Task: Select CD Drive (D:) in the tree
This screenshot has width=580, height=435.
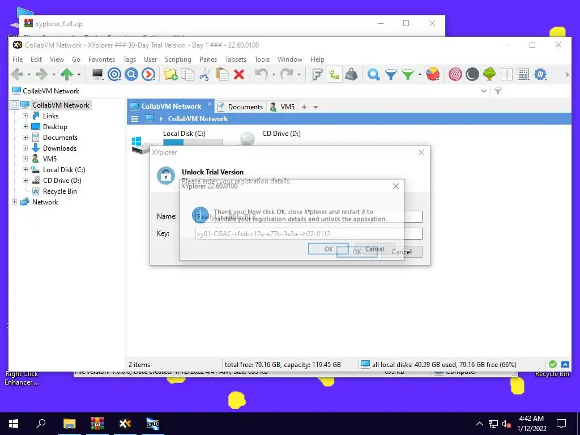Action: [62, 181]
